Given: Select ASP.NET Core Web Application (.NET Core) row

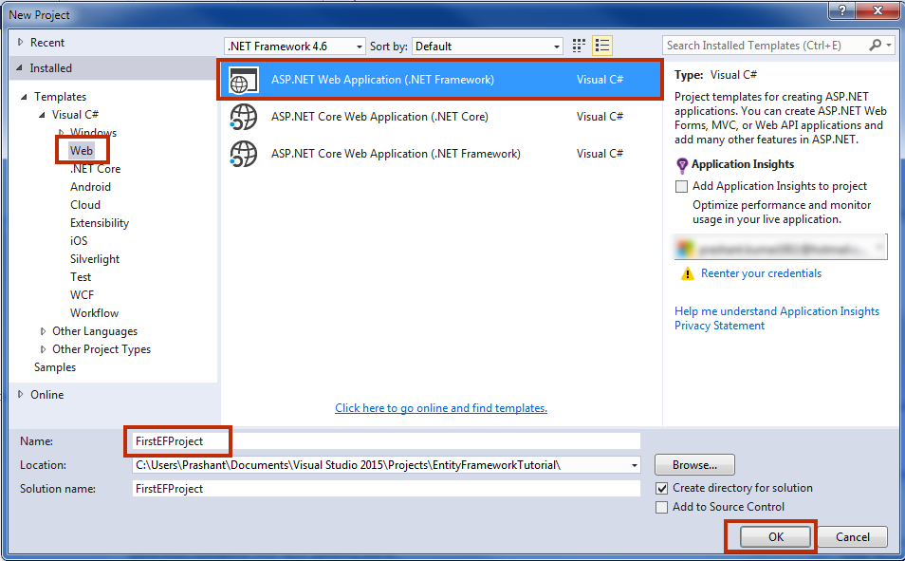Looking at the screenshot, I should click(x=441, y=117).
